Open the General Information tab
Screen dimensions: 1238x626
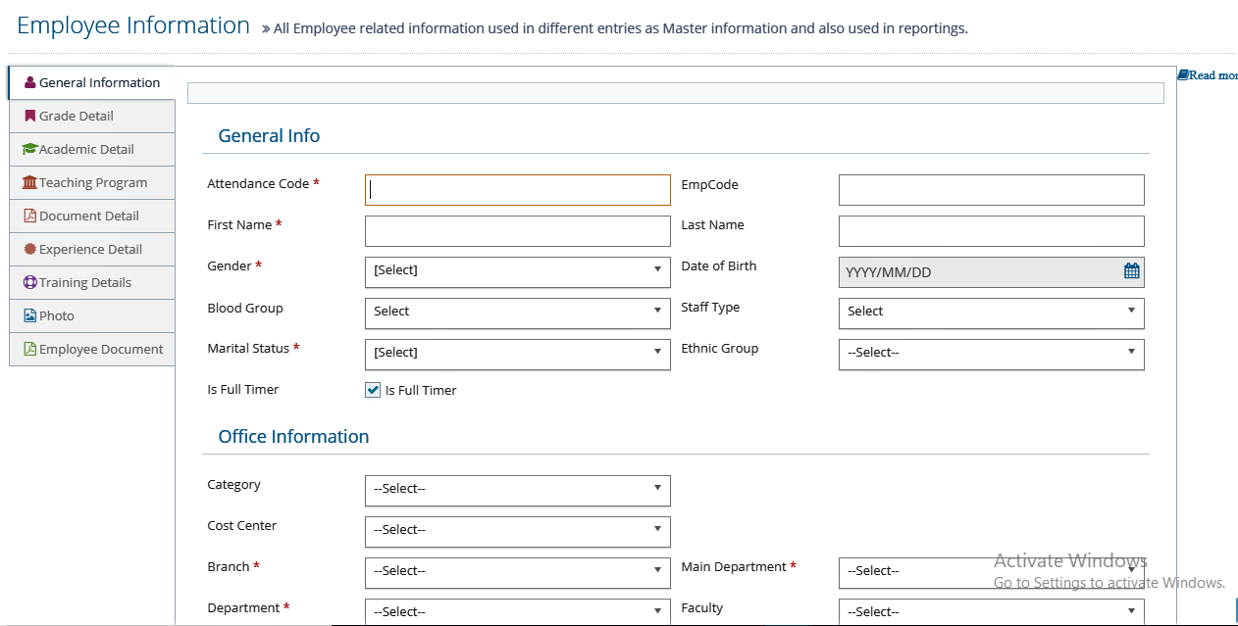click(x=91, y=82)
